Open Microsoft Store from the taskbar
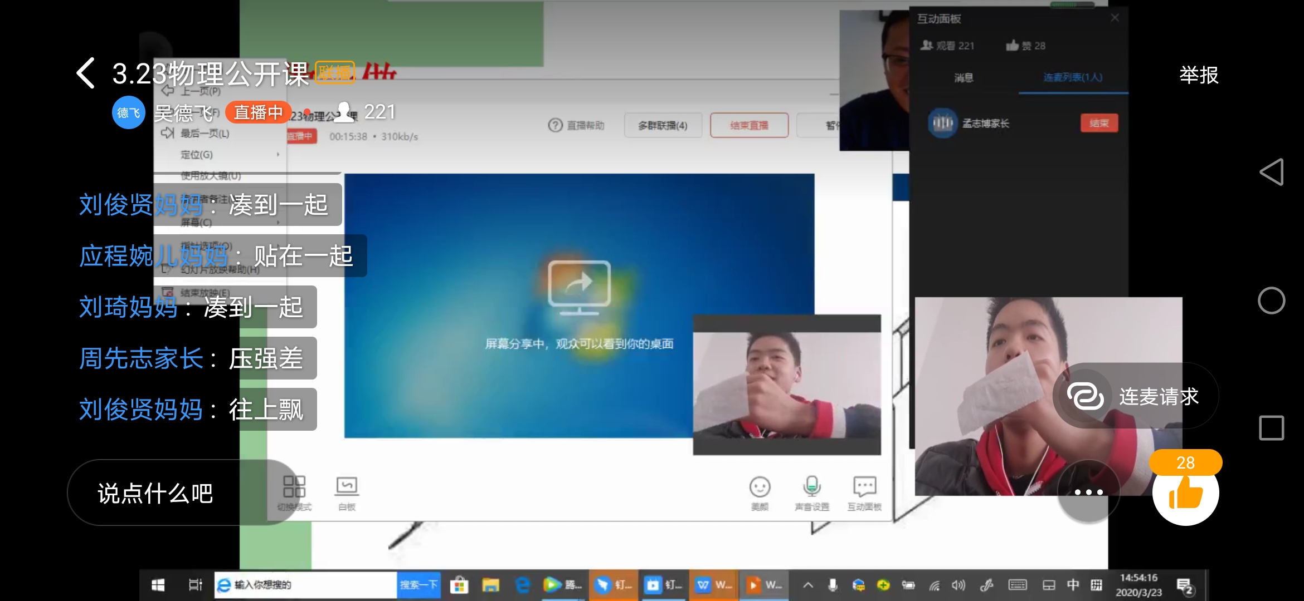 click(459, 585)
